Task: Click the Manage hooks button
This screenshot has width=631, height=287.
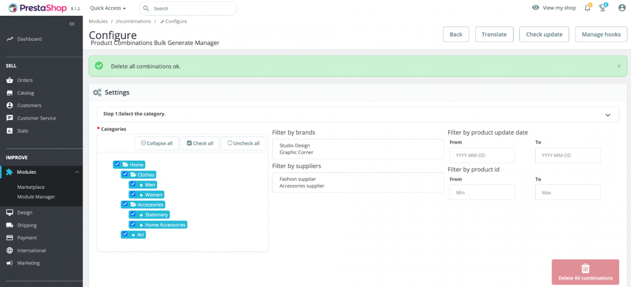Action: click(601, 35)
